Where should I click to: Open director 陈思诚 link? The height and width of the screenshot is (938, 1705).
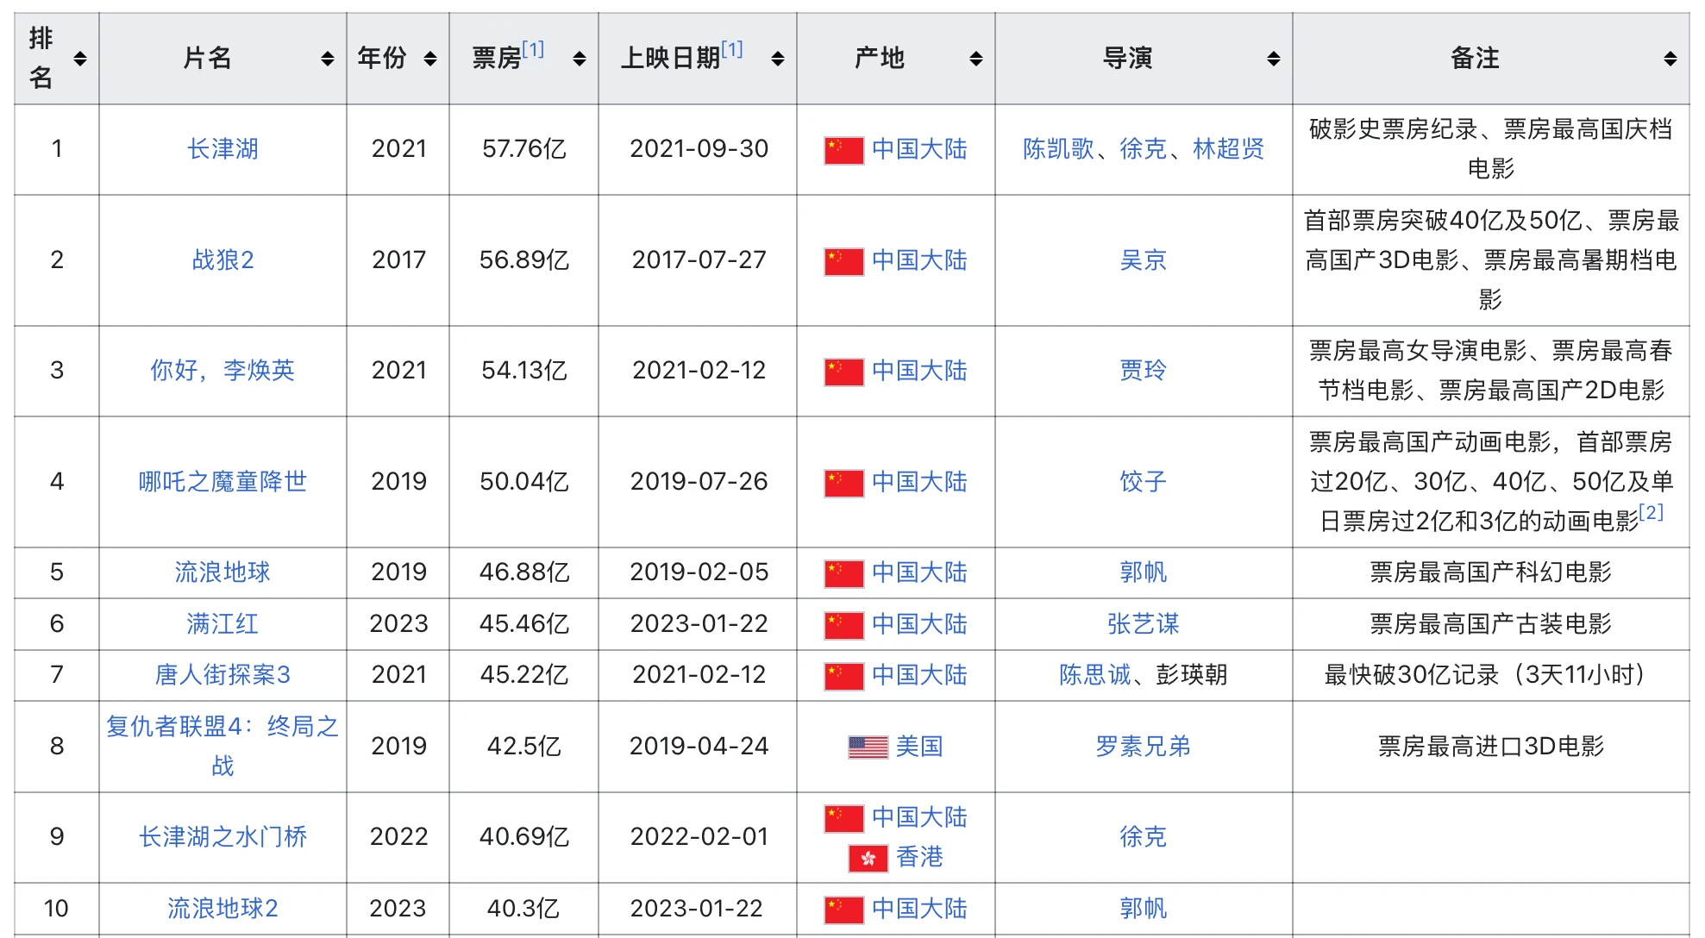coord(1095,674)
